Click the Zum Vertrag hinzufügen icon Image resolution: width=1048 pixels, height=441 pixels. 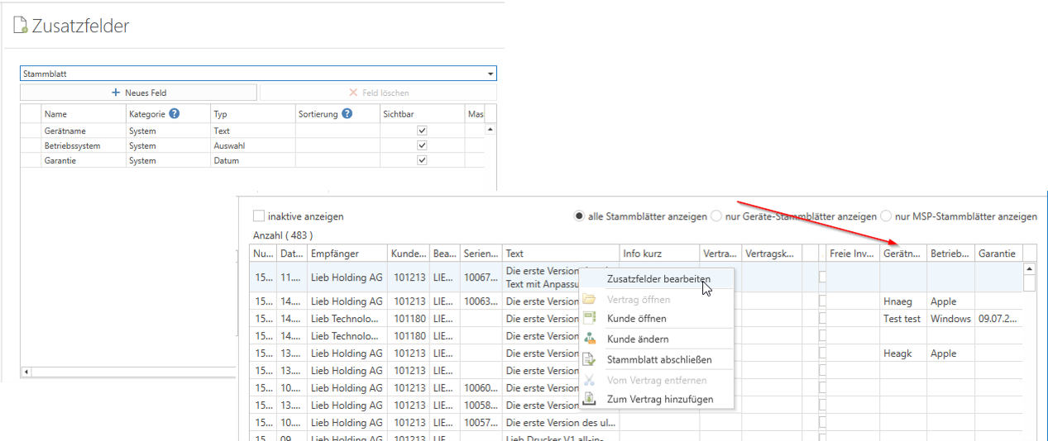coord(590,399)
